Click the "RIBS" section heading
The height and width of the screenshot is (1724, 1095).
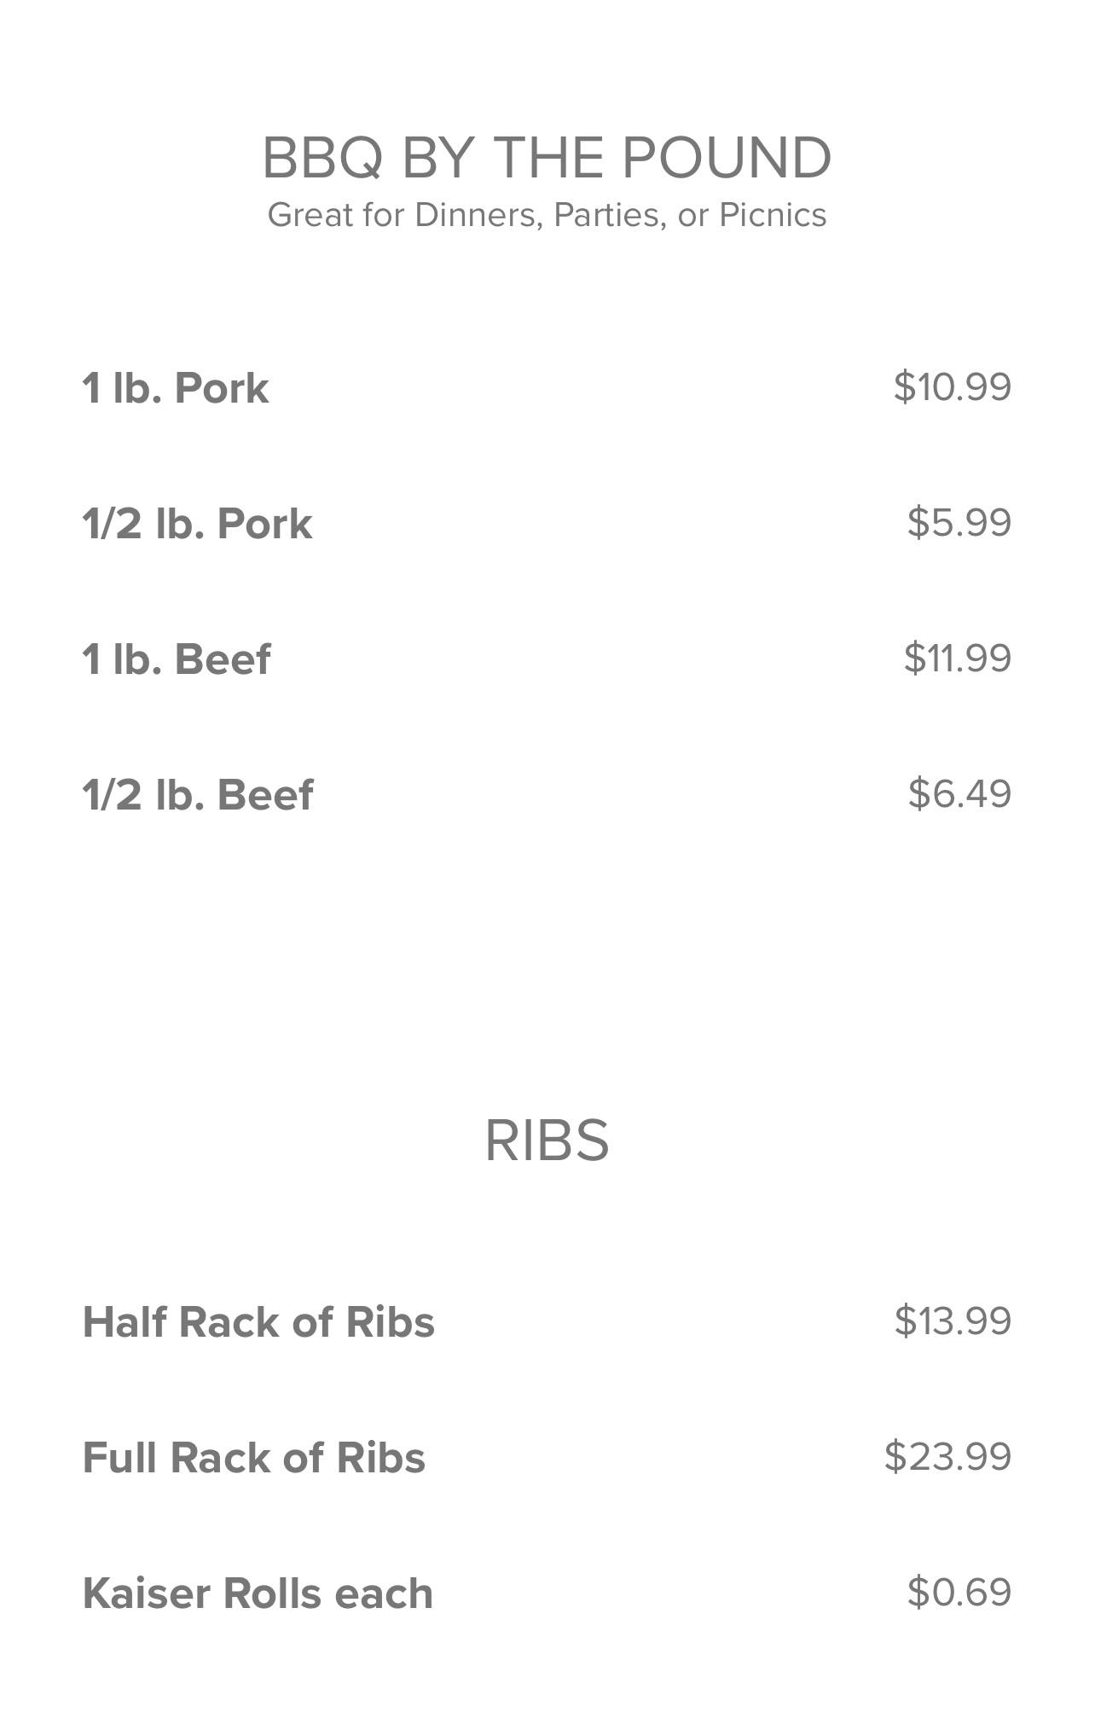tap(547, 1141)
